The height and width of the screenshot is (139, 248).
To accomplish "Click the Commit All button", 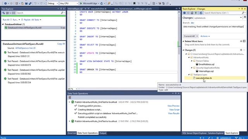I will 189,36.
